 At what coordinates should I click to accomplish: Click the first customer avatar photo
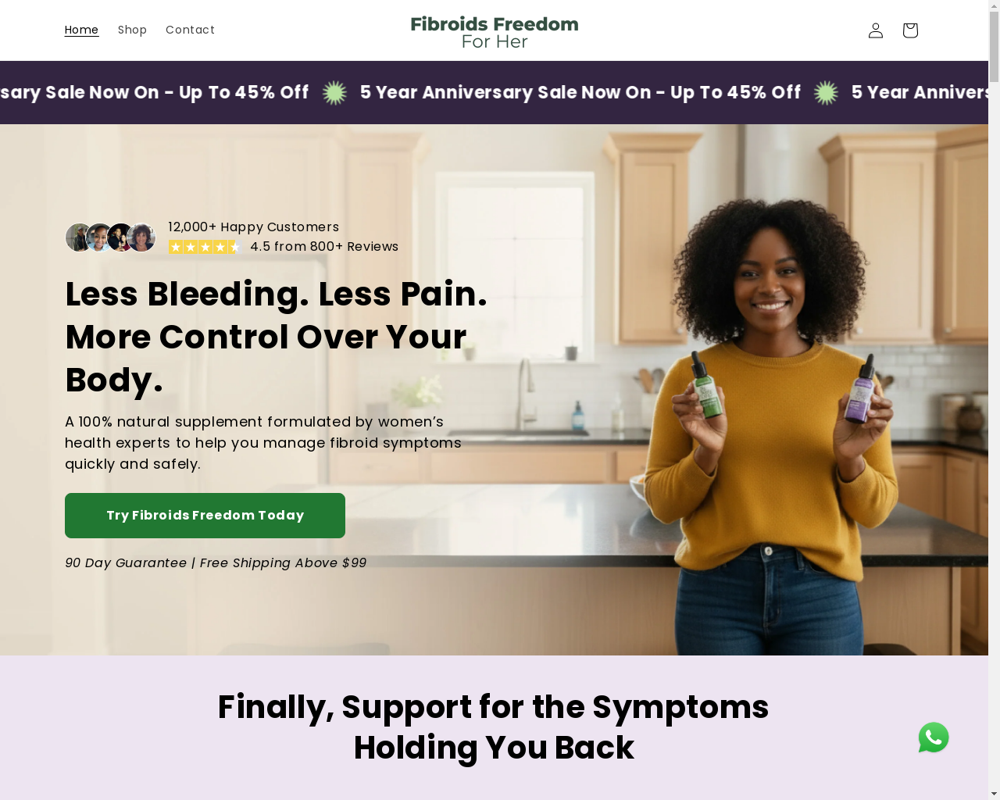79,237
